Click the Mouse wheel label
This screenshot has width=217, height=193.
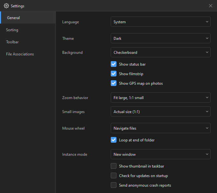point(73,128)
